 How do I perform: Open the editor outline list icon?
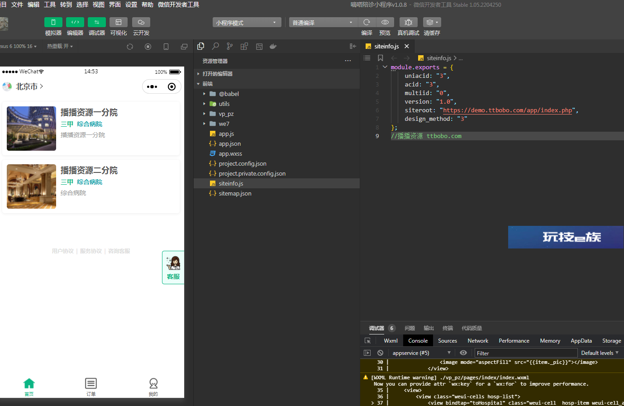pyautogui.click(x=367, y=58)
